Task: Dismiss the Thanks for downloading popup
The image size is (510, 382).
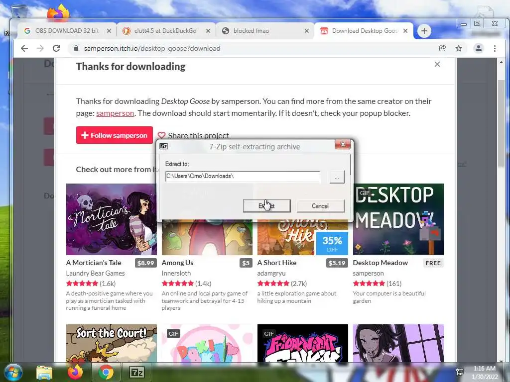Action: tap(437, 64)
